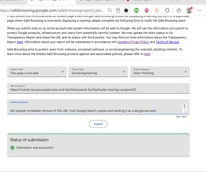Open the pink shield U extension icon

(147, 10)
